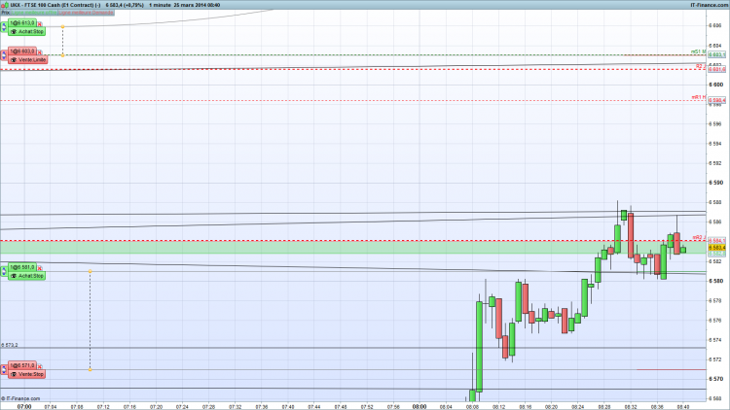This screenshot has height=410, width=730.
Task: Select the green 'Ligne meilleure offre' label
Action: coord(34,13)
